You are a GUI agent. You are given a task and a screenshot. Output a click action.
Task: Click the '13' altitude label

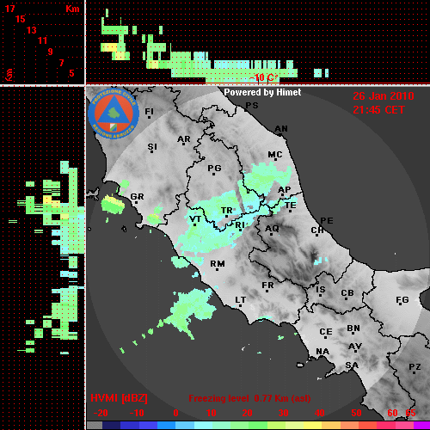click(31, 30)
